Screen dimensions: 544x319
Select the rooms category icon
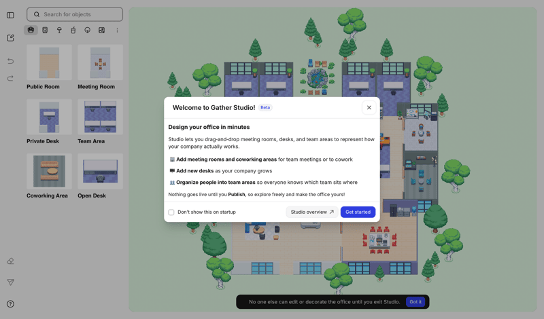[x=31, y=30]
